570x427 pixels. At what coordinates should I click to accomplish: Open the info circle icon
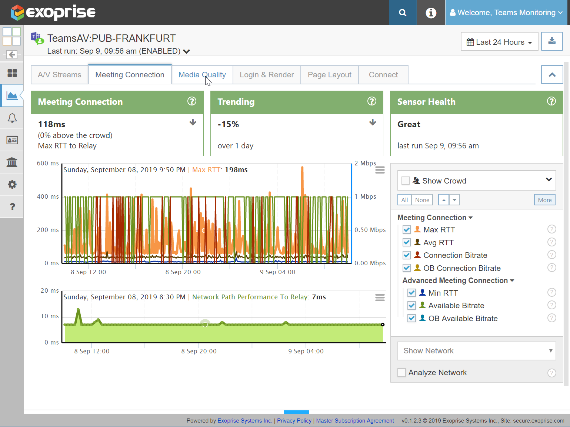tap(431, 13)
